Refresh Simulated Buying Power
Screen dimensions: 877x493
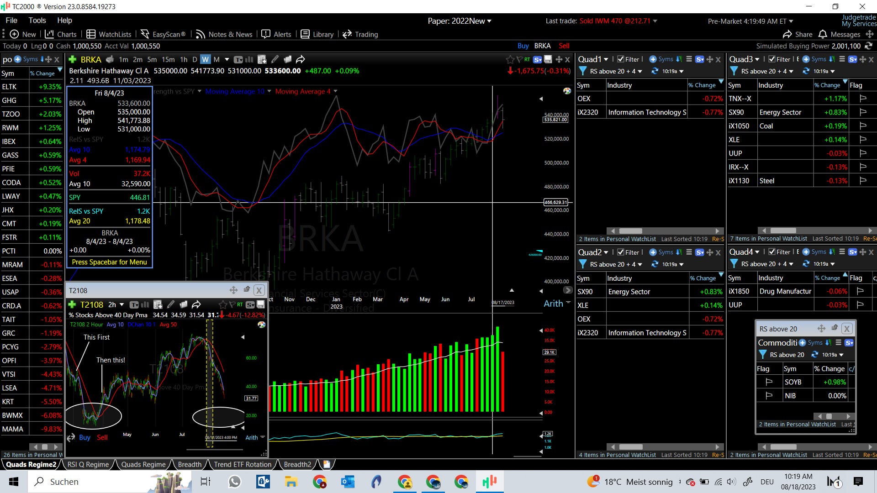[868, 46]
